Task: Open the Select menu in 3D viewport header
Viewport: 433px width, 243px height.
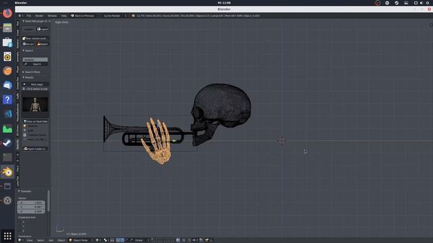Action: coord(41,240)
